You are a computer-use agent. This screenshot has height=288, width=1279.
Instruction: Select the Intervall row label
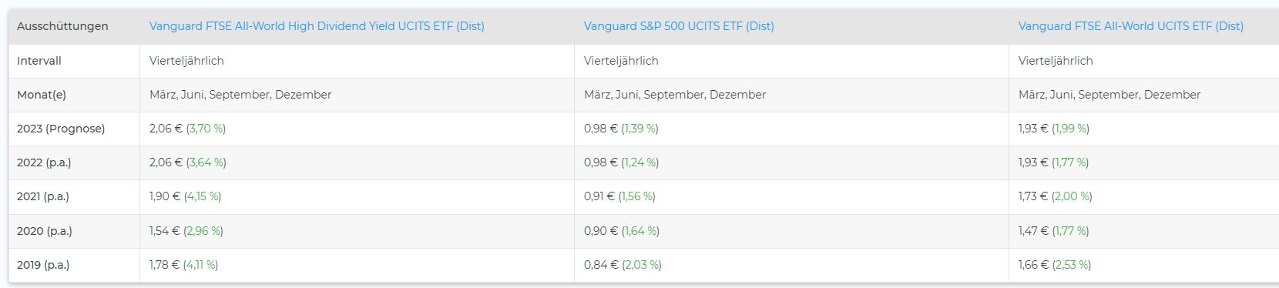click(x=39, y=61)
